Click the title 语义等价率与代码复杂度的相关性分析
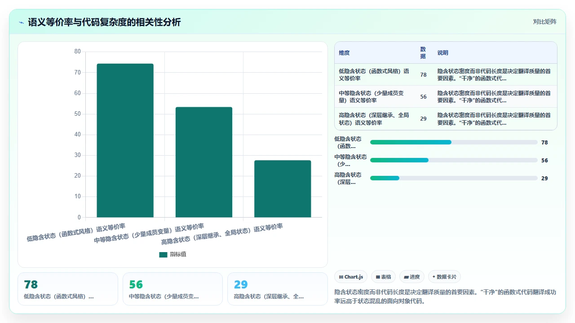The height and width of the screenshot is (323, 575). [104, 22]
